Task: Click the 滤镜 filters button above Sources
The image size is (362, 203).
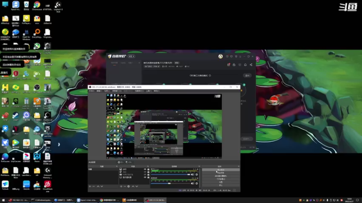Action: click(129, 162)
